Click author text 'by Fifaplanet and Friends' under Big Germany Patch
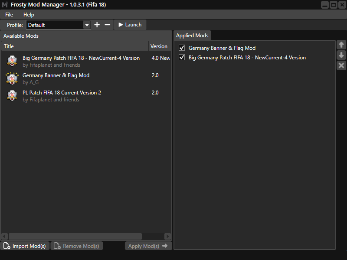 51,65
